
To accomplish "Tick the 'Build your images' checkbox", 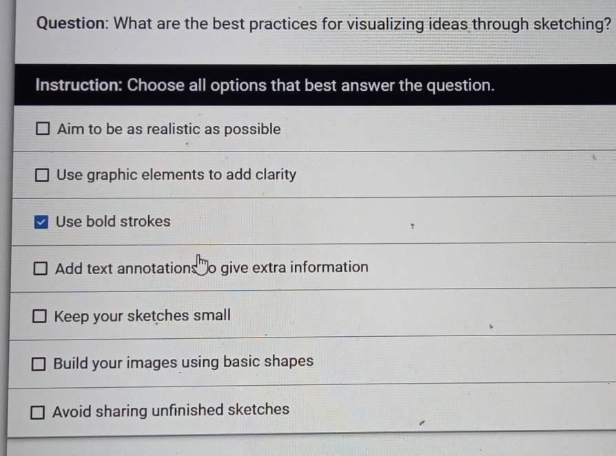I will [x=39, y=364].
